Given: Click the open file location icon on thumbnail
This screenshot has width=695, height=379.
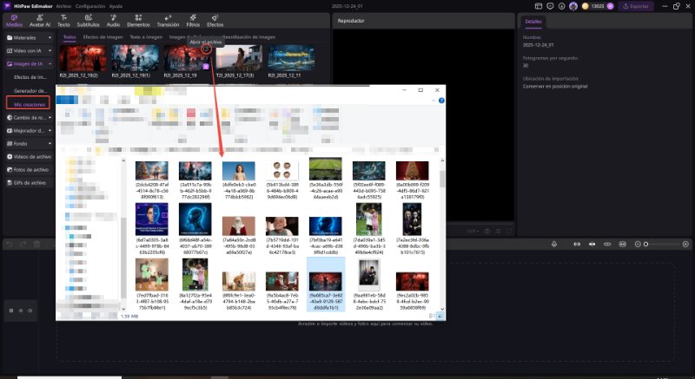Looking at the screenshot, I should point(206,49).
